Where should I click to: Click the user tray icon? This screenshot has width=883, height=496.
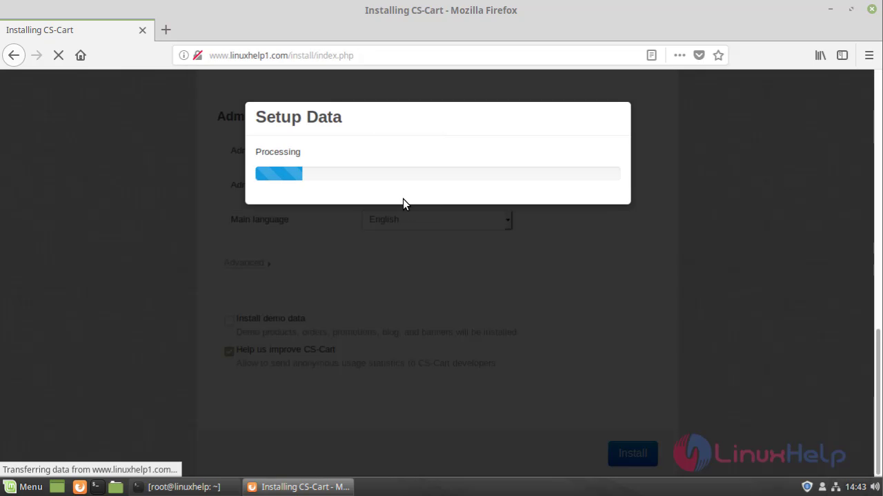tap(822, 486)
